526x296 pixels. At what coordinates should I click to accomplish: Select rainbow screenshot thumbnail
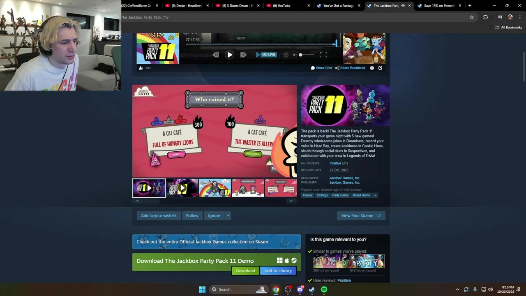(215, 188)
